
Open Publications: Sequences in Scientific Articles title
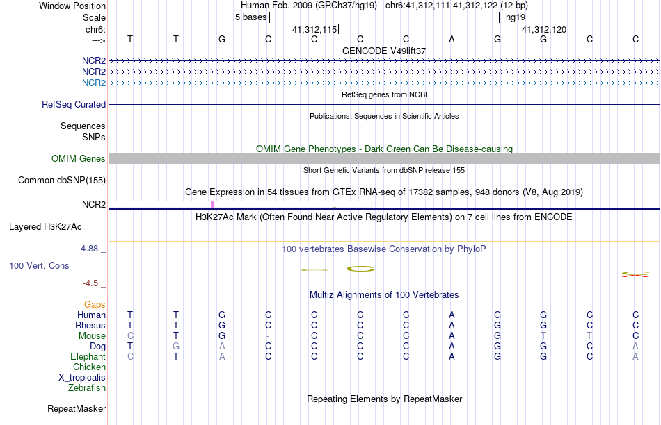[384, 116]
